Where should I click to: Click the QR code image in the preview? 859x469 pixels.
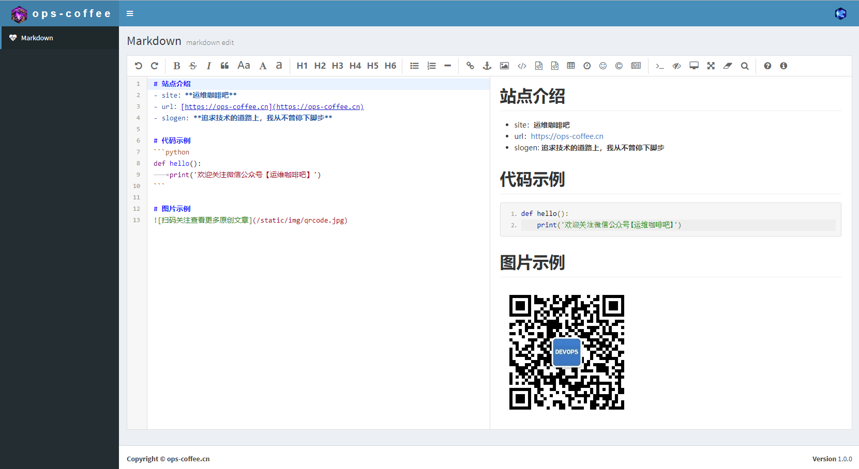click(566, 352)
